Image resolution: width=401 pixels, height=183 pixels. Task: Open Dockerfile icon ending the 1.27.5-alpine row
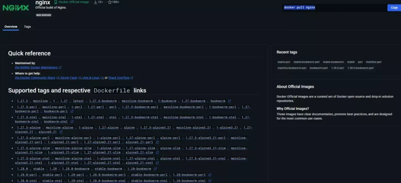(61, 132)
